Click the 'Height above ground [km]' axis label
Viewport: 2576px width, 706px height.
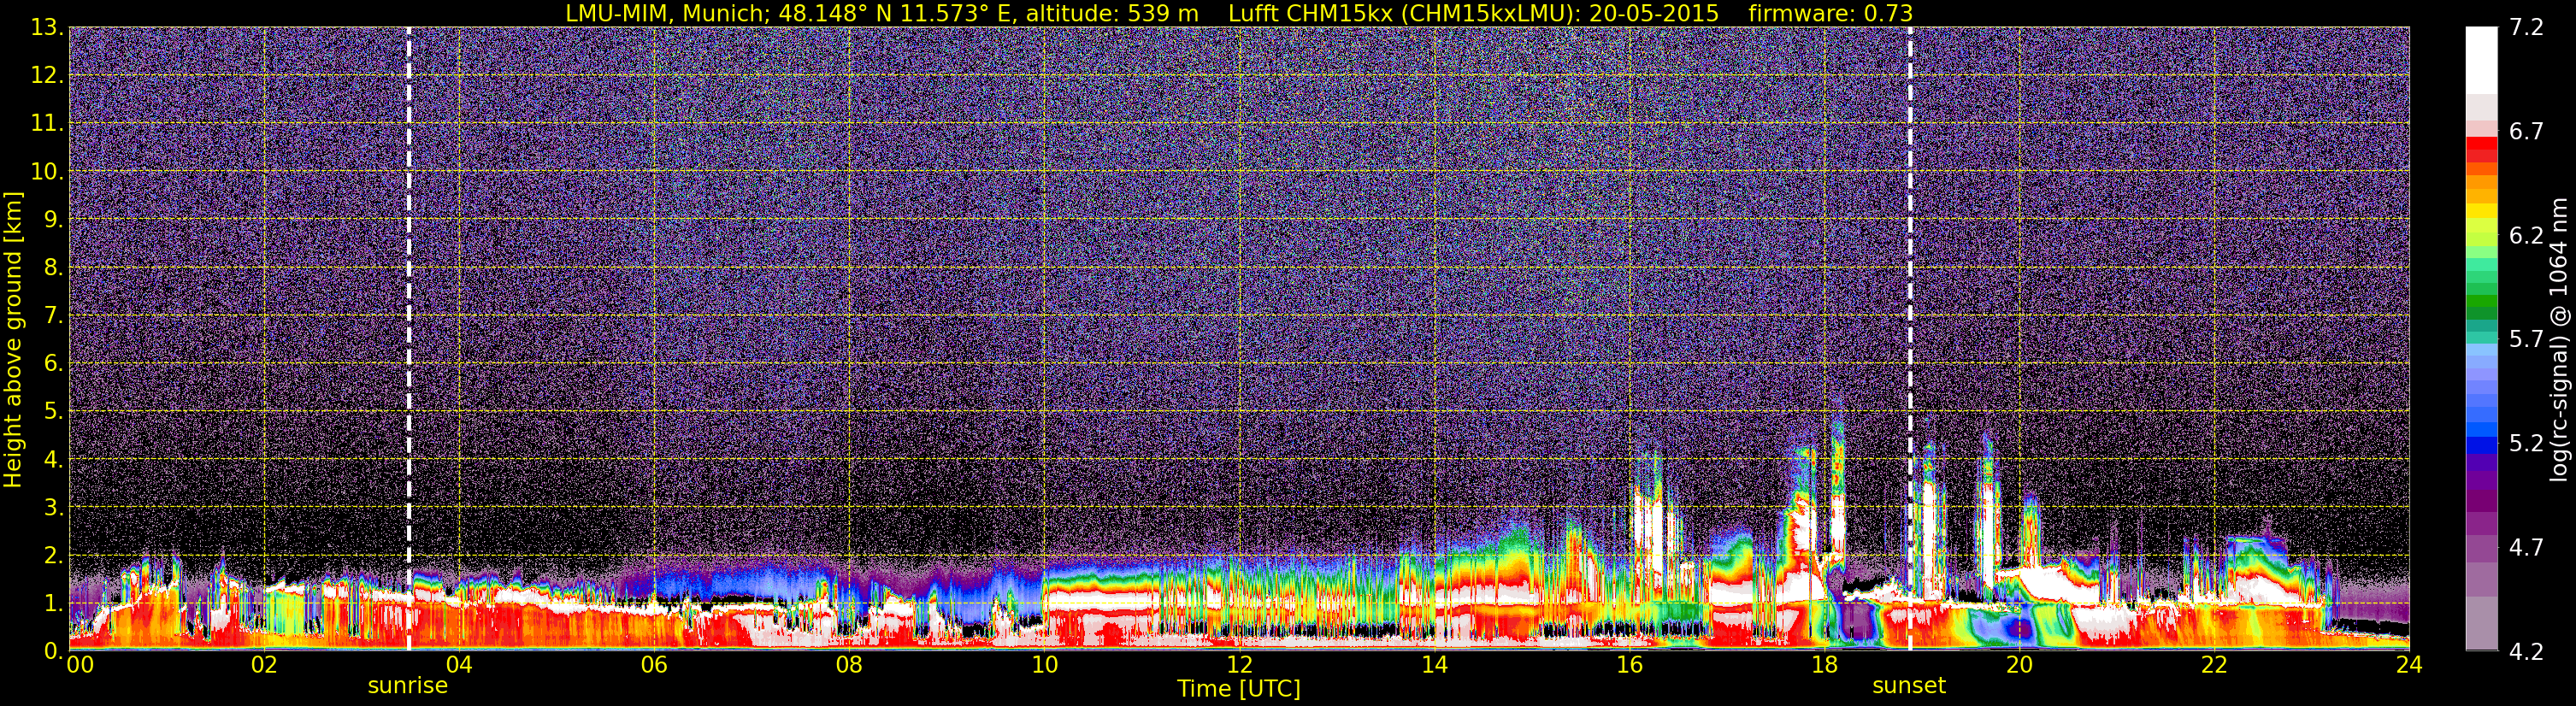(x=13, y=340)
